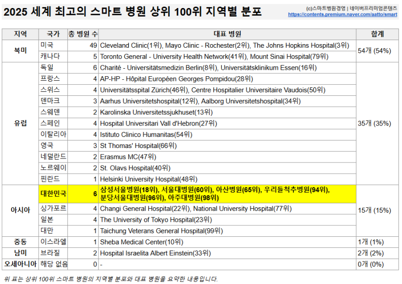Click the '아시아' region cell
This screenshot has width=402, height=284.
point(20,211)
